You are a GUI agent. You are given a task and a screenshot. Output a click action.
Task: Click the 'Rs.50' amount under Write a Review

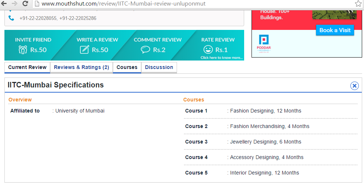100,50
